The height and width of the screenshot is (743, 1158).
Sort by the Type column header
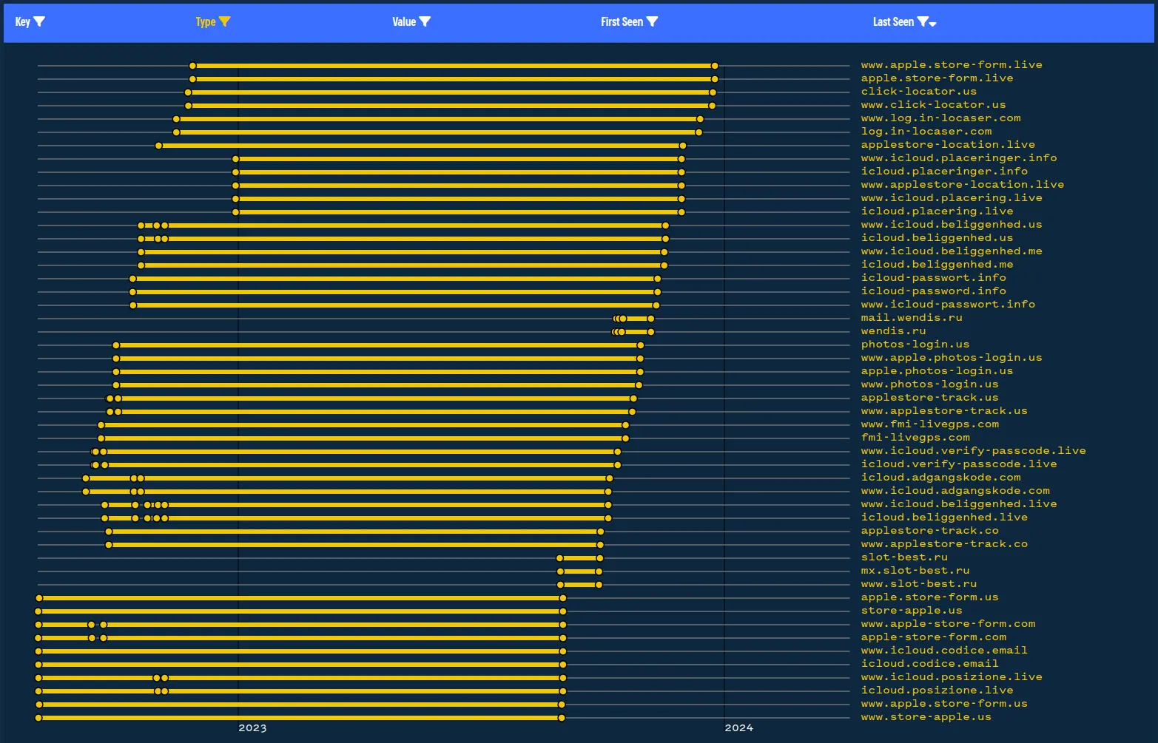click(206, 21)
